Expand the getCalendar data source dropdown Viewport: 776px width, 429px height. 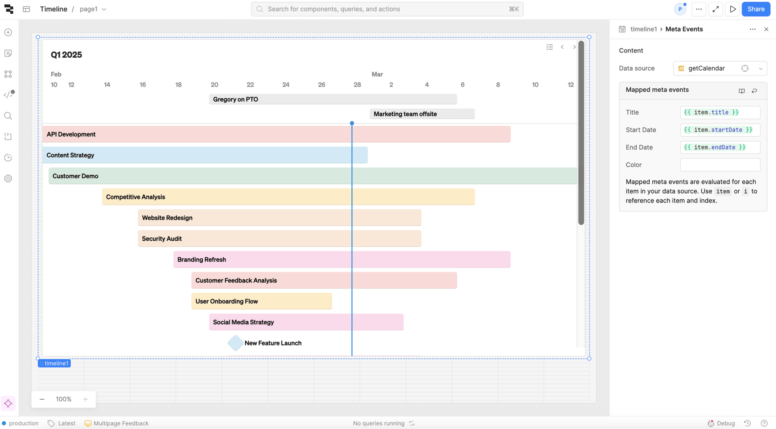(760, 68)
